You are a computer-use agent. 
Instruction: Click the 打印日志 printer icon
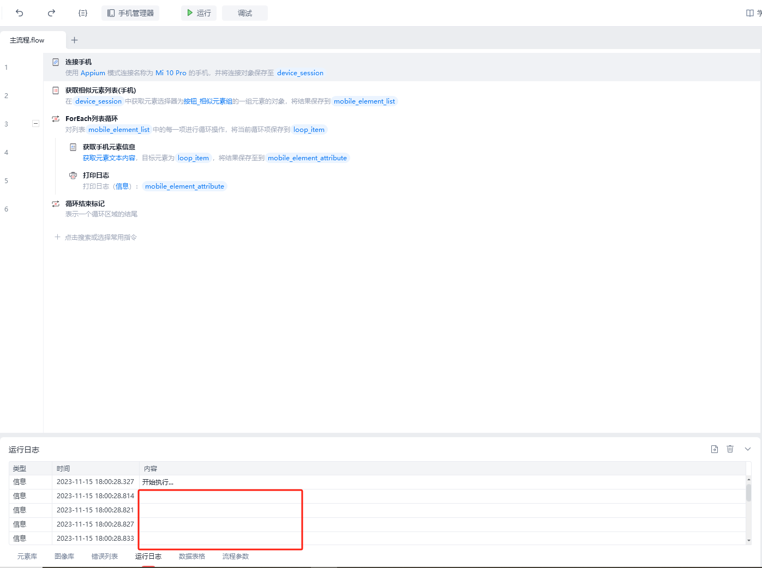point(73,176)
